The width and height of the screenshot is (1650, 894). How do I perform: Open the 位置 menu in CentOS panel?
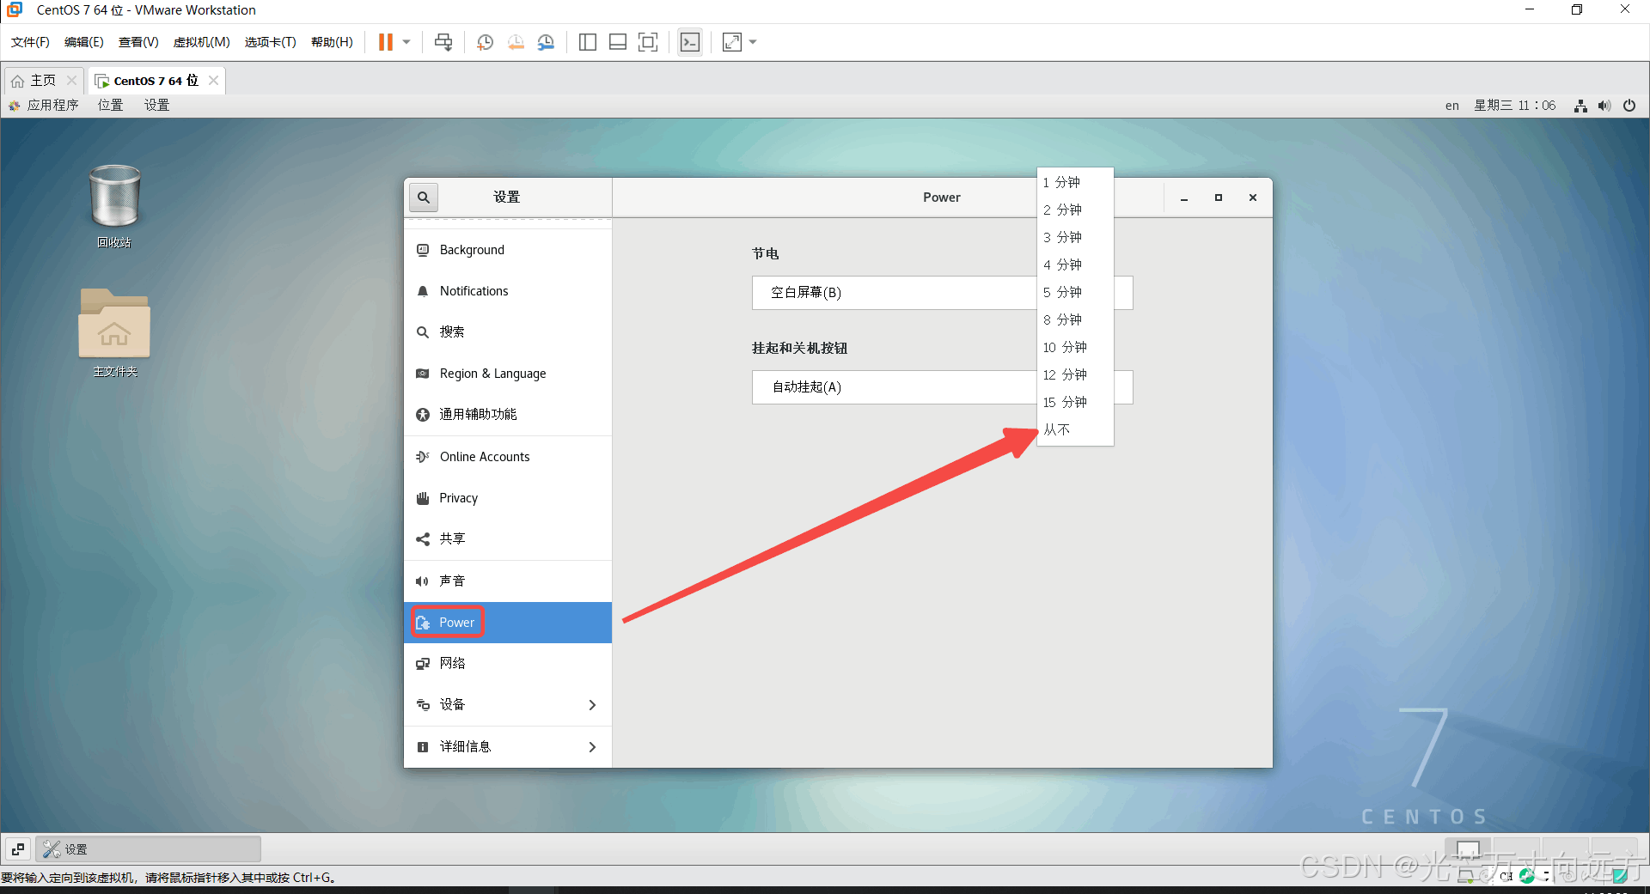click(110, 106)
